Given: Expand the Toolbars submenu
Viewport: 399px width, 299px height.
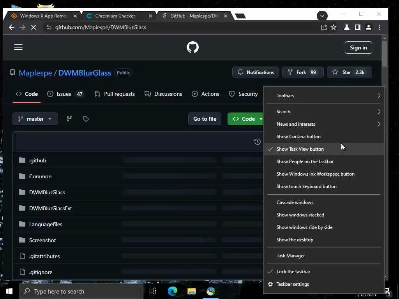Looking at the screenshot, I should pyautogui.click(x=324, y=96).
